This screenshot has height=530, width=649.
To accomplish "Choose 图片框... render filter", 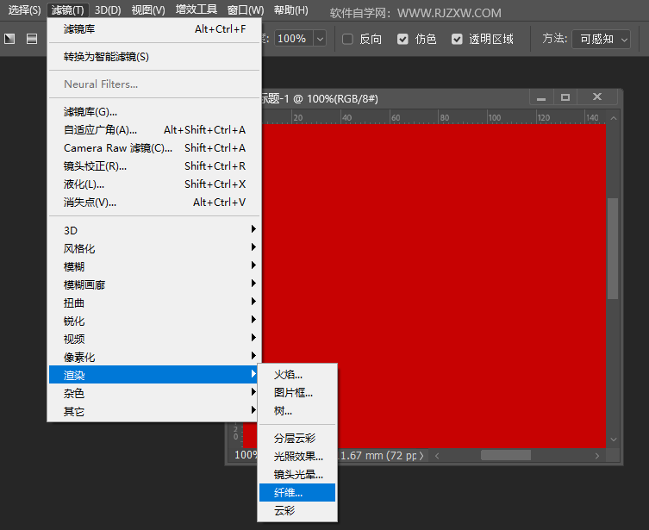I will click(297, 393).
